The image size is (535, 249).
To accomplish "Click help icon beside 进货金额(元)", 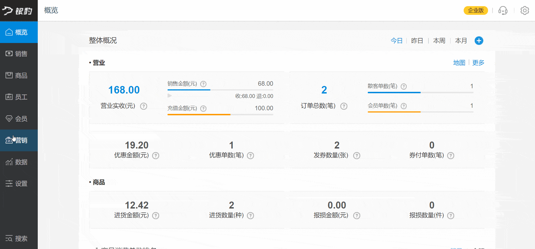I will click(x=155, y=216).
